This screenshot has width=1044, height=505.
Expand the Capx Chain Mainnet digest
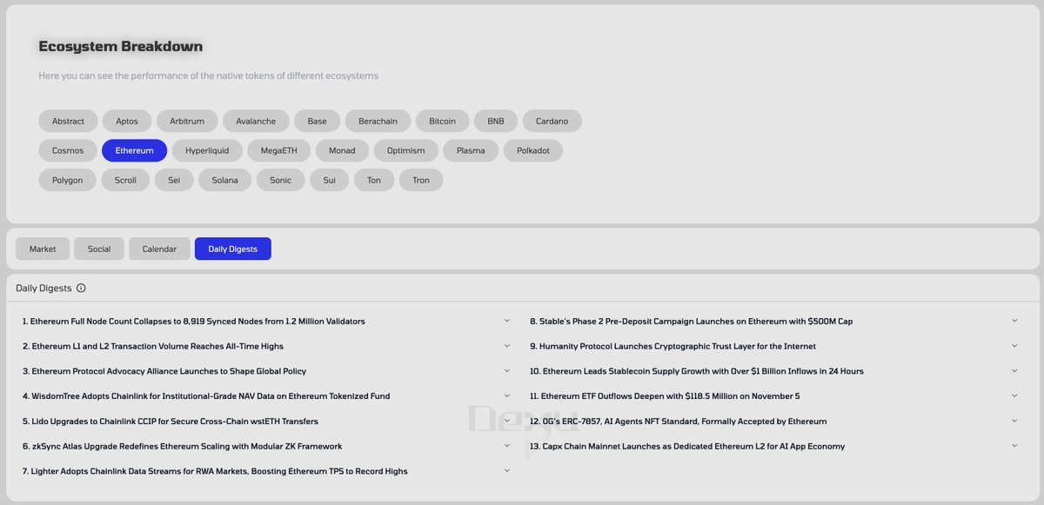tap(1014, 446)
